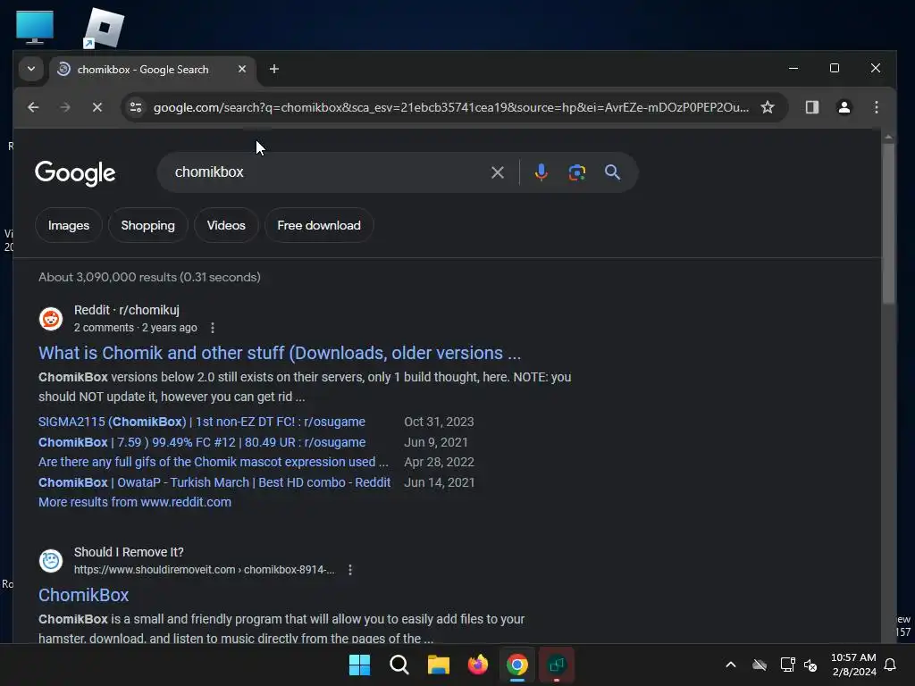Screen dimensions: 915x686
Task: Open the SIGMA2115 (ChomikBox) r/osugame link
Action: tap(202, 422)
